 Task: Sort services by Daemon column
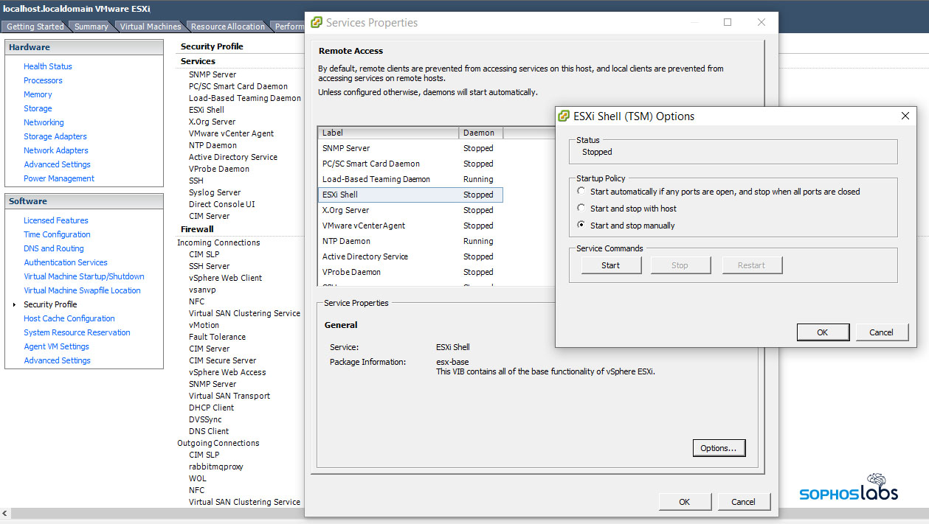pos(481,133)
